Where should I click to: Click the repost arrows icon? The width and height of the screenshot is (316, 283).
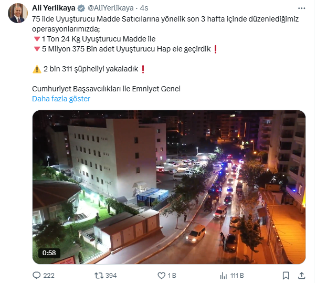click(99, 275)
